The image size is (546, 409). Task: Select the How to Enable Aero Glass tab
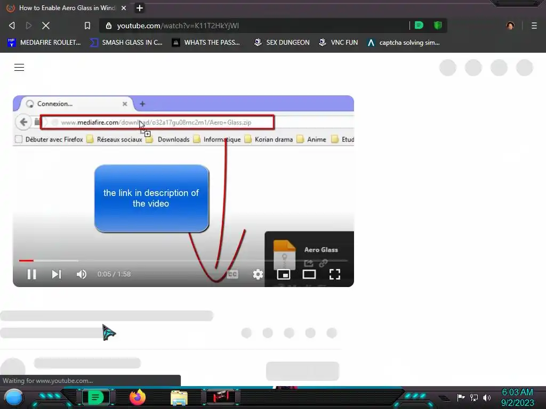(66, 7)
